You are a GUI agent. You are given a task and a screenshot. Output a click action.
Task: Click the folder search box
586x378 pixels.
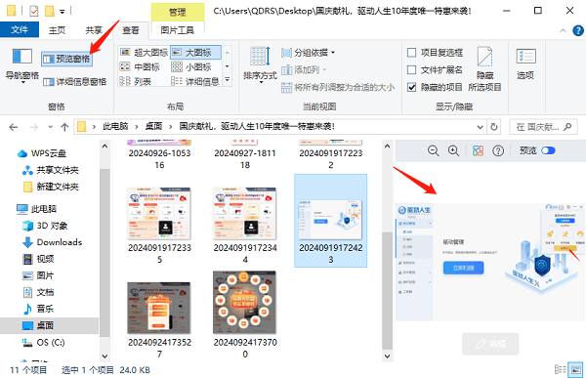(x=543, y=127)
